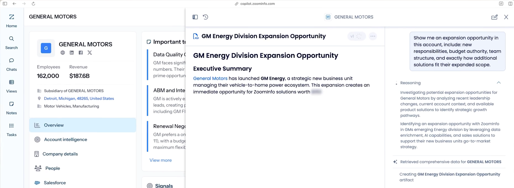
Task: Click the GENERAL MOTORS chat header title
Action: pyautogui.click(x=354, y=17)
